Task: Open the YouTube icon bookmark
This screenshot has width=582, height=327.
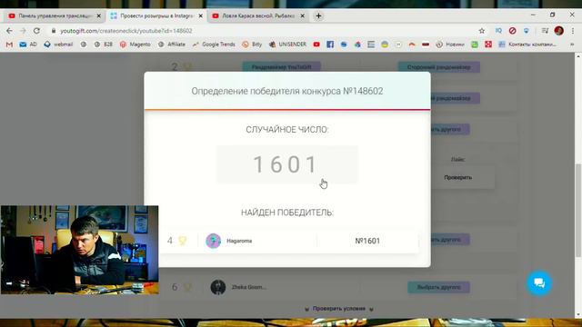Action: point(316,45)
